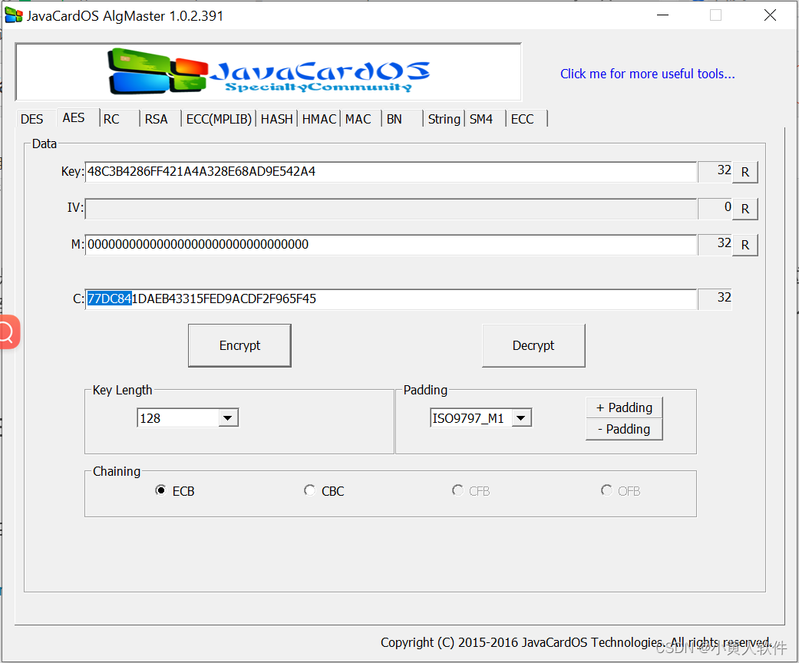This screenshot has width=799, height=663.
Task: Click the JavaCardOS Specialty Community banner
Action: click(x=269, y=72)
